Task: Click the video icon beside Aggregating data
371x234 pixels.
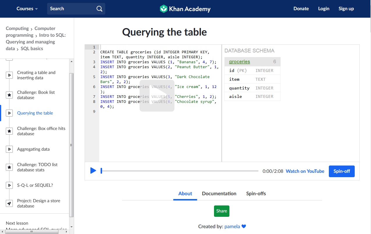Action: 9,149
